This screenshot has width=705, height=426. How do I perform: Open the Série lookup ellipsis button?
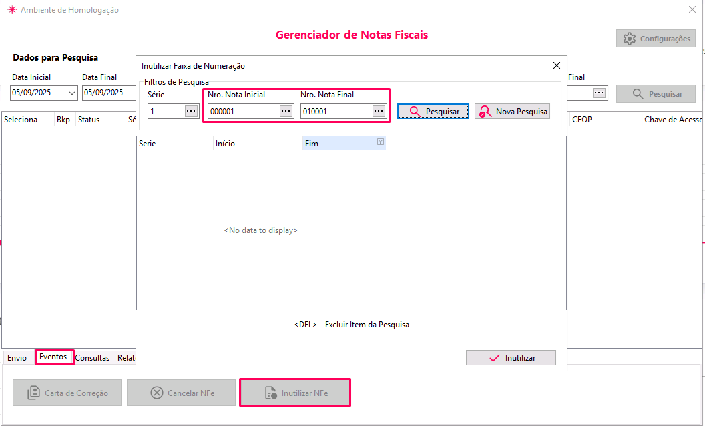[192, 112]
